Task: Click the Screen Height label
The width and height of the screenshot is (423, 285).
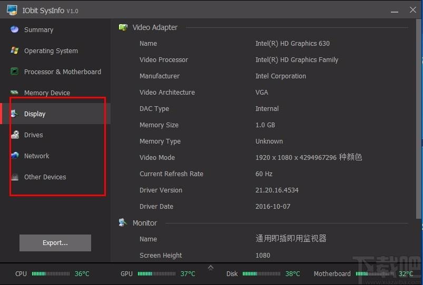Action: coord(161,256)
